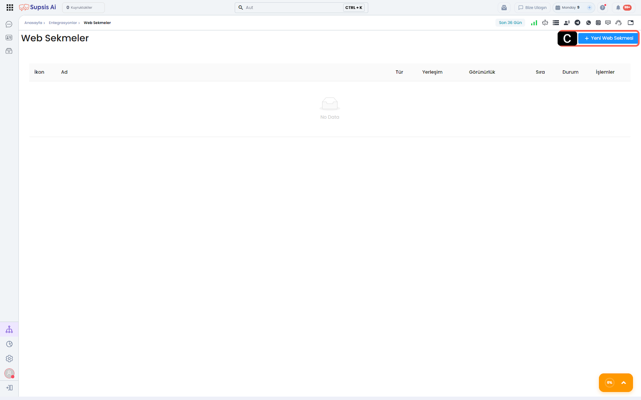Expand the orange progress widget chevron

(623, 383)
